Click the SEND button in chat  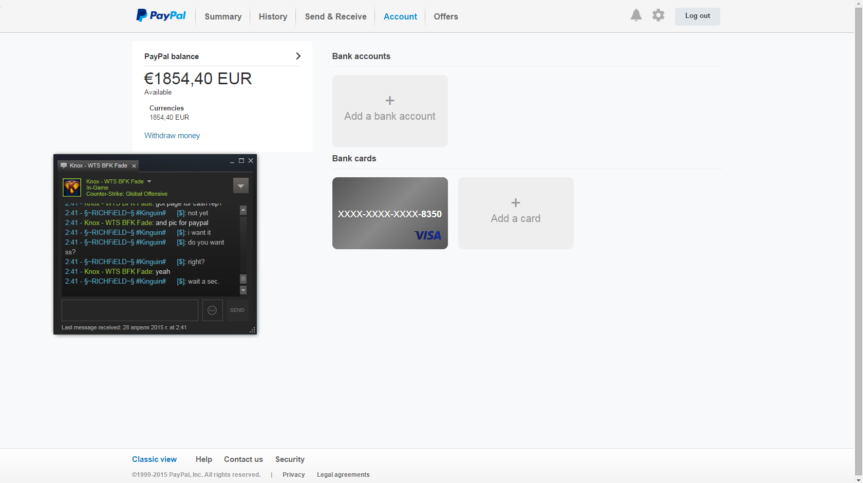pyautogui.click(x=237, y=310)
